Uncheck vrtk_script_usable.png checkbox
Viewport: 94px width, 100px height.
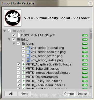[23, 60]
